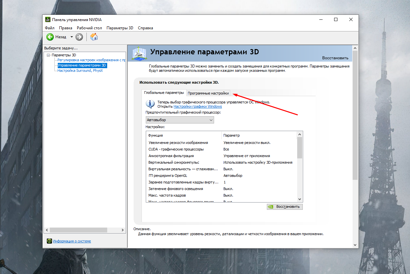Select Заранее подготовленные кадры row
Screen dimensions: 410x274
click(222, 182)
